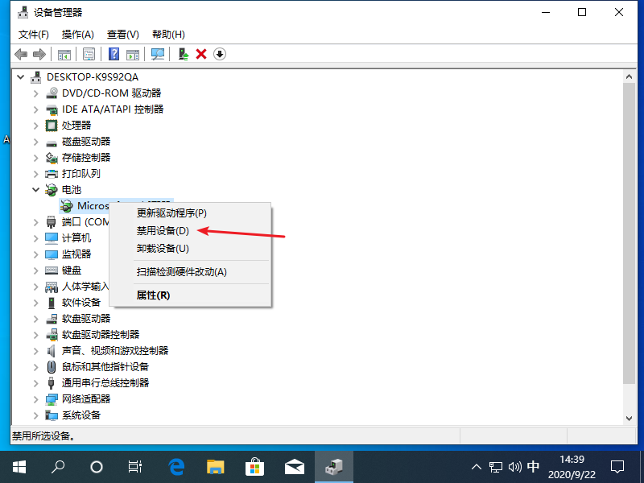Choose 禁用设备(D) from the context menu

pyautogui.click(x=161, y=231)
